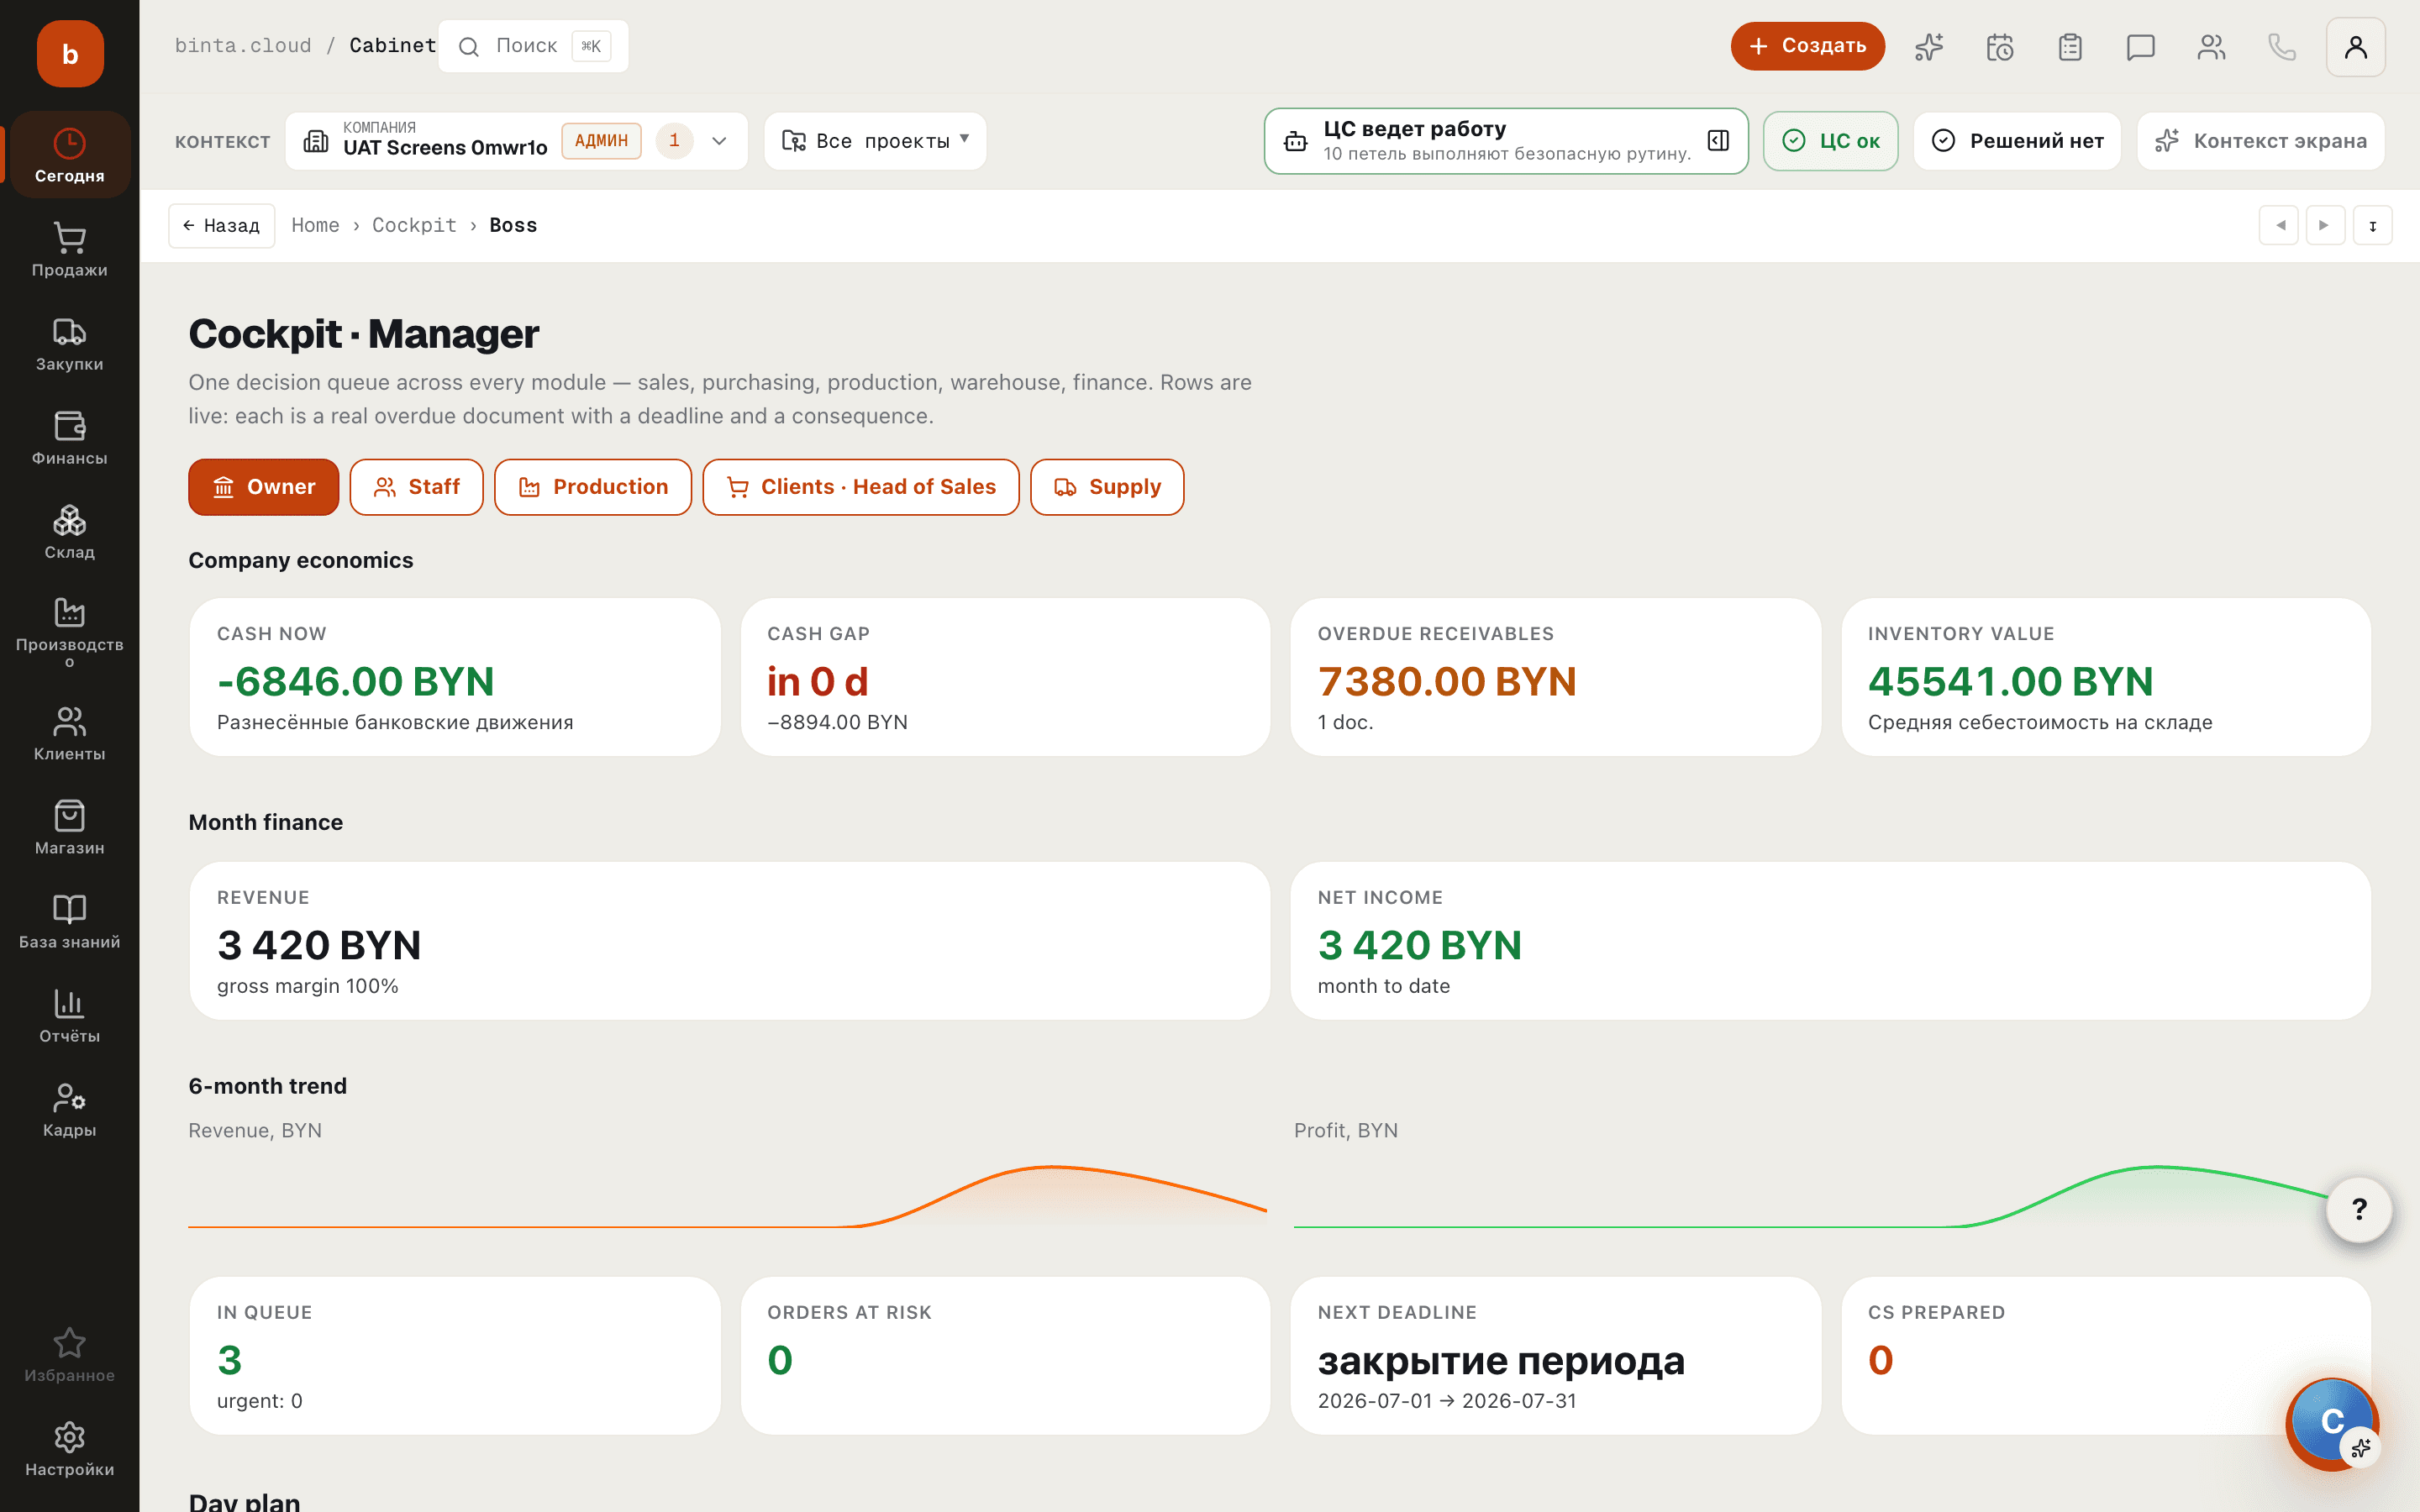
Task: Switch to the Staff tab
Action: (416, 487)
